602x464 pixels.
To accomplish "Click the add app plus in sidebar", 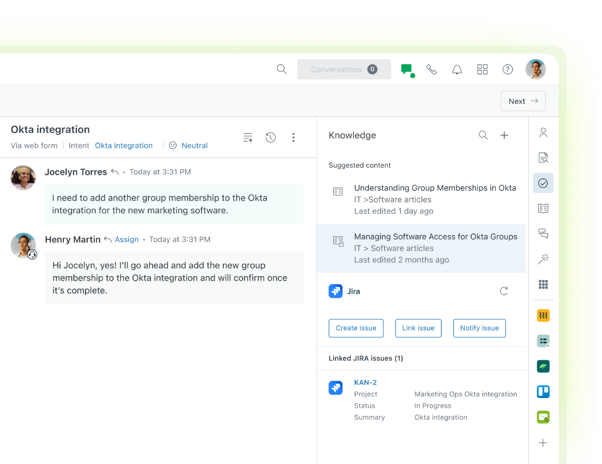I will pyautogui.click(x=543, y=443).
